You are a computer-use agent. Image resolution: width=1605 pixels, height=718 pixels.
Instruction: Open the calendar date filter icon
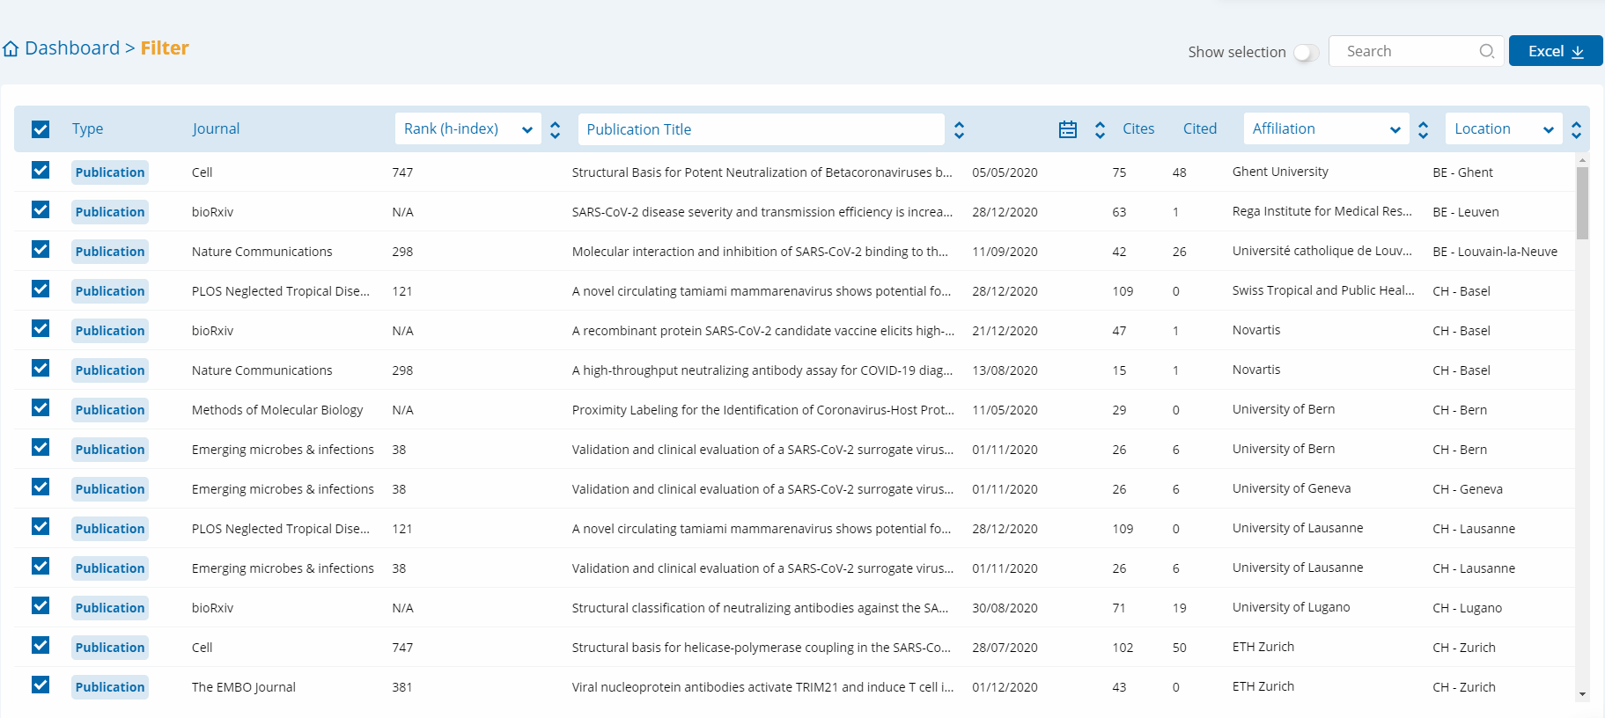coord(1067,129)
